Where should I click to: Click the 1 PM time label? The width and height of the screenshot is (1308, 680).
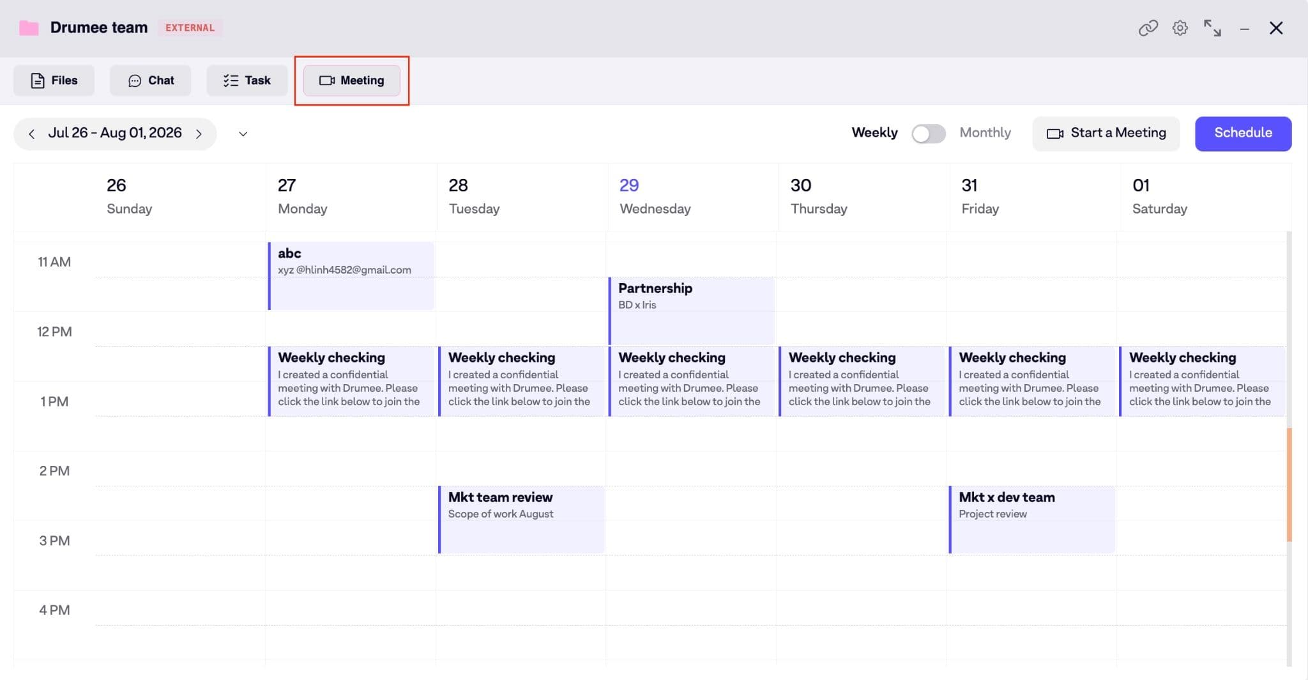tap(54, 401)
